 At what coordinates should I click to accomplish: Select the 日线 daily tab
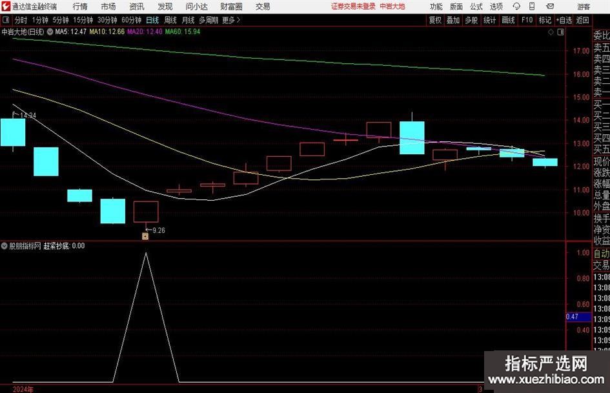pos(152,20)
